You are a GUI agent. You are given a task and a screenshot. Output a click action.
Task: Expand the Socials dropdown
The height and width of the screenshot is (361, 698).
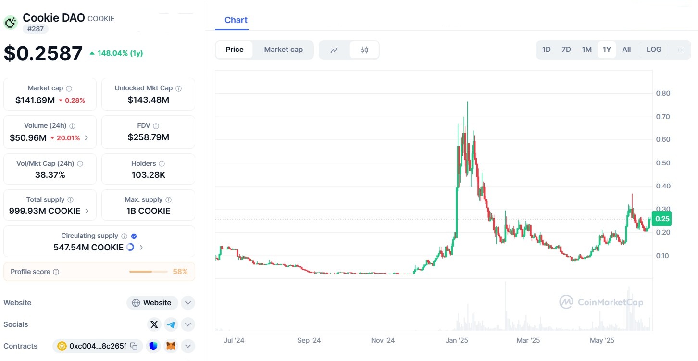pos(188,324)
